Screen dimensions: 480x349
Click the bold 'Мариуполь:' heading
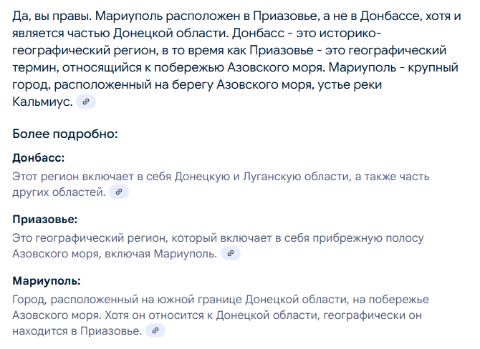click(47, 280)
